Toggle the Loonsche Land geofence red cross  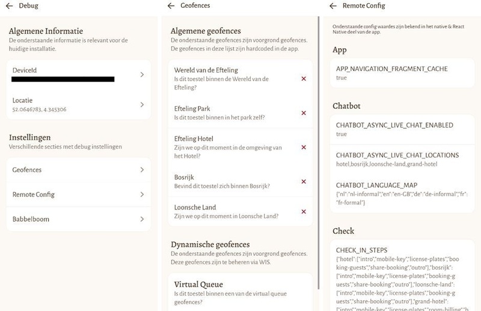(x=304, y=212)
